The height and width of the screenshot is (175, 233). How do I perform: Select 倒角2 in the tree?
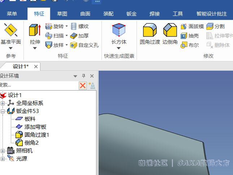click(31, 143)
